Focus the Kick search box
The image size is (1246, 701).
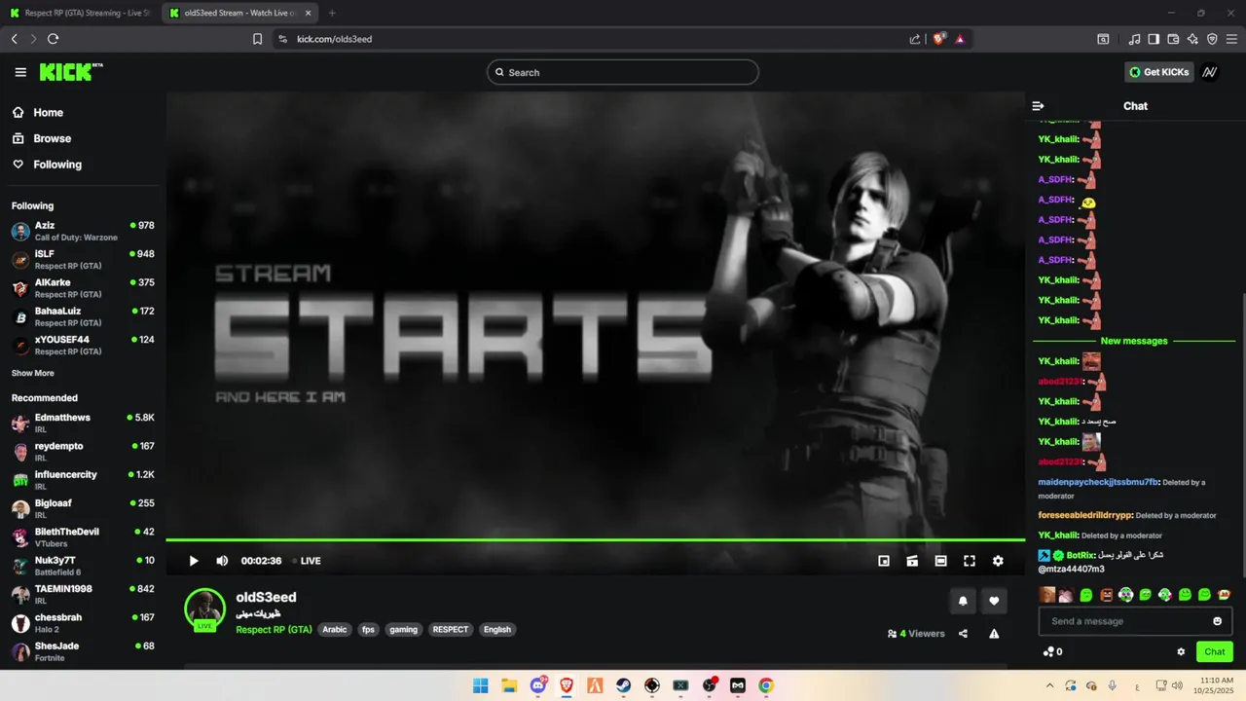coord(622,72)
